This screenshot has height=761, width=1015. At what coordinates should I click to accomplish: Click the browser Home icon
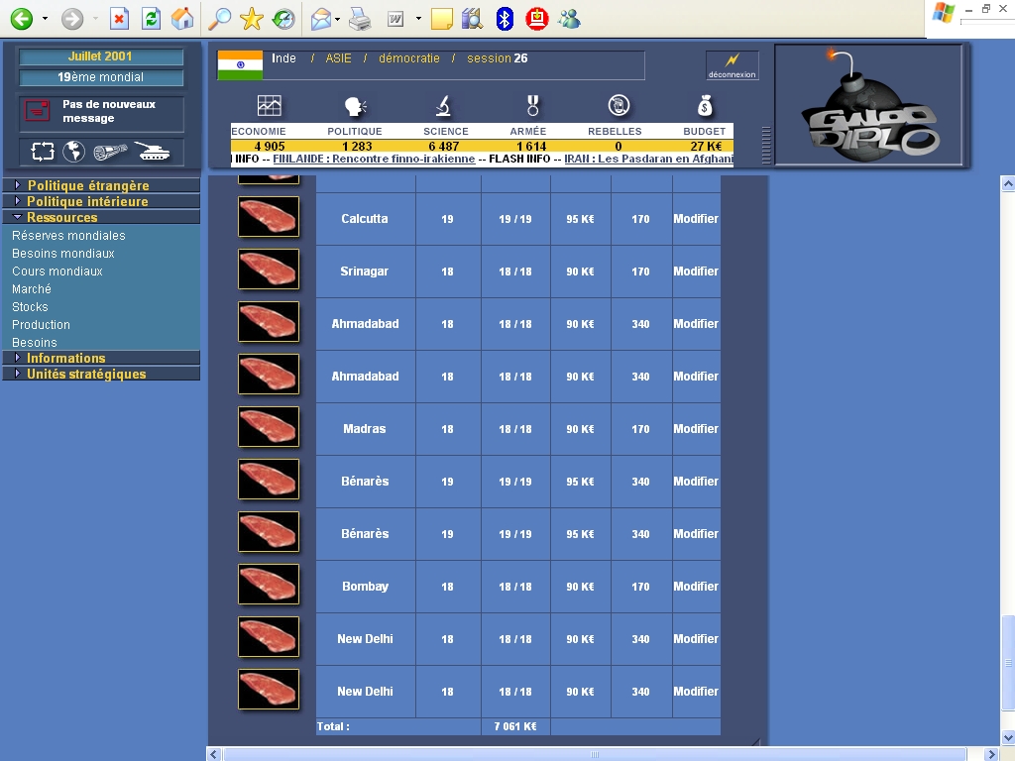tap(182, 18)
